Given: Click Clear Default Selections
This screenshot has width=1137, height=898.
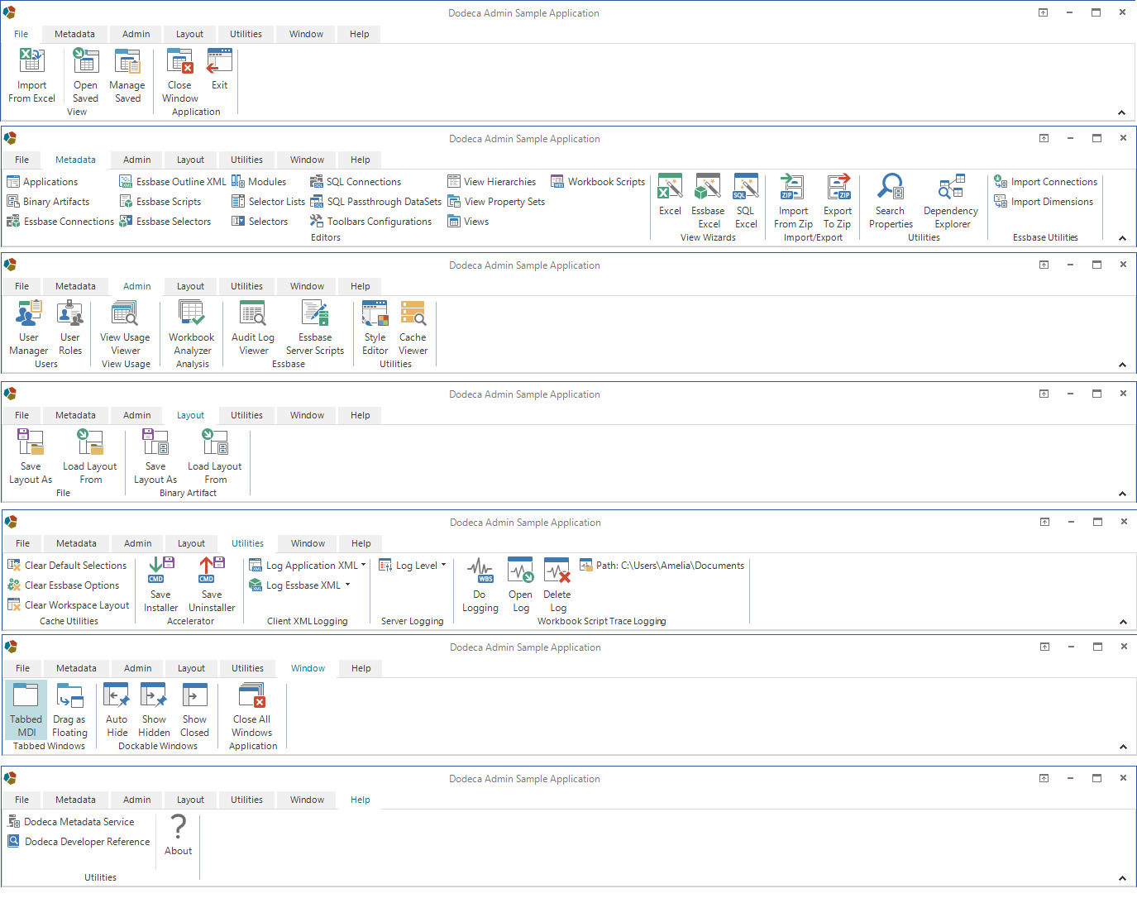Looking at the screenshot, I should pyautogui.click(x=67, y=566).
